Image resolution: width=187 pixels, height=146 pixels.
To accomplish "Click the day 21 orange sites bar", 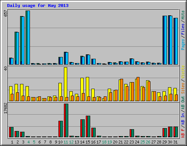I will coord(122,90).
